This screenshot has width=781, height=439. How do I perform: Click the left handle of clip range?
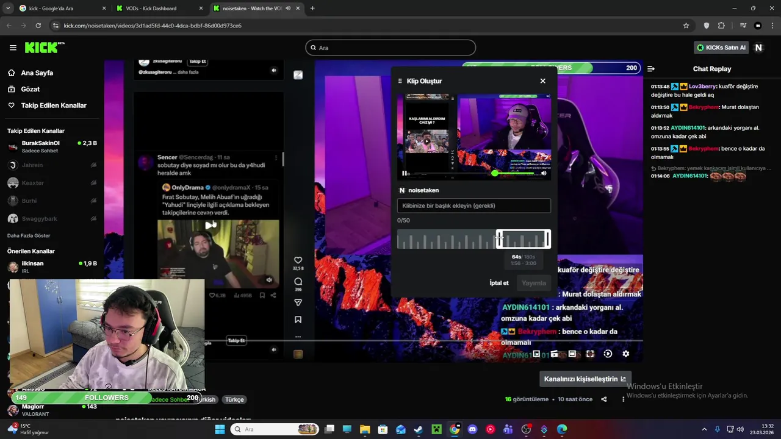pos(499,239)
